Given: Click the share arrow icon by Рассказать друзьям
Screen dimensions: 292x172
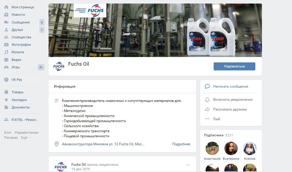Looking at the screenshot, I should [x=207, y=109].
